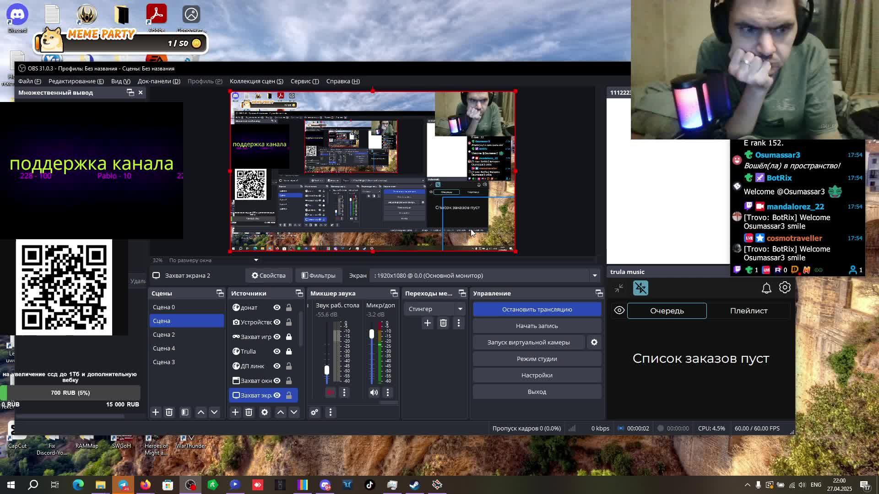The width and height of the screenshot is (879, 494).
Task: Hide the донат source via eye icon
Action: [277, 308]
